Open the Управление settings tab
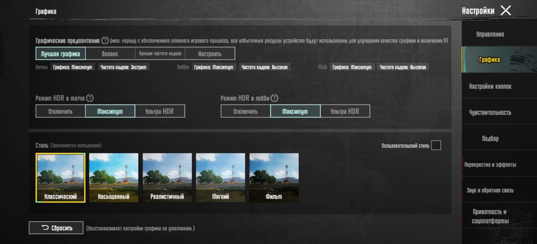537x244 pixels. pyautogui.click(x=490, y=34)
